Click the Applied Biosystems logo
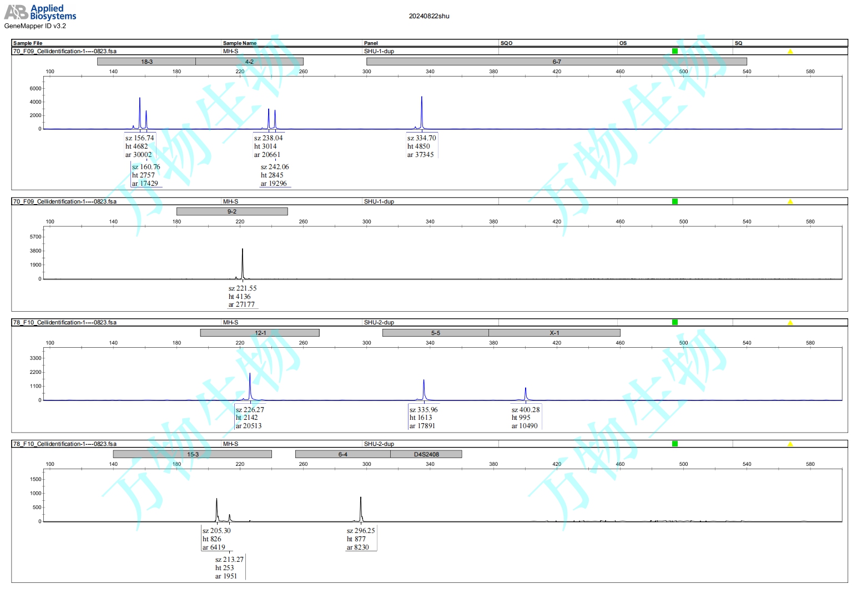This screenshot has height=589, width=852. (40, 12)
